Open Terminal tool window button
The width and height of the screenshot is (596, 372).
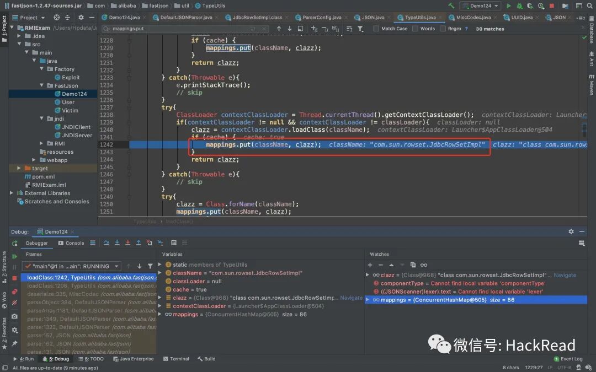[x=176, y=359]
